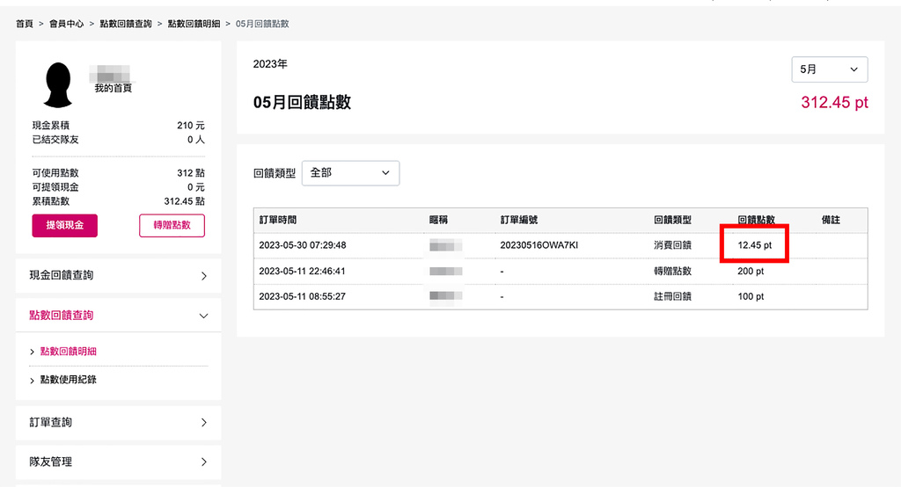The height and width of the screenshot is (487, 901).
Task: Click arrow icon before 點數回饋明細
Action: click(33, 352)
